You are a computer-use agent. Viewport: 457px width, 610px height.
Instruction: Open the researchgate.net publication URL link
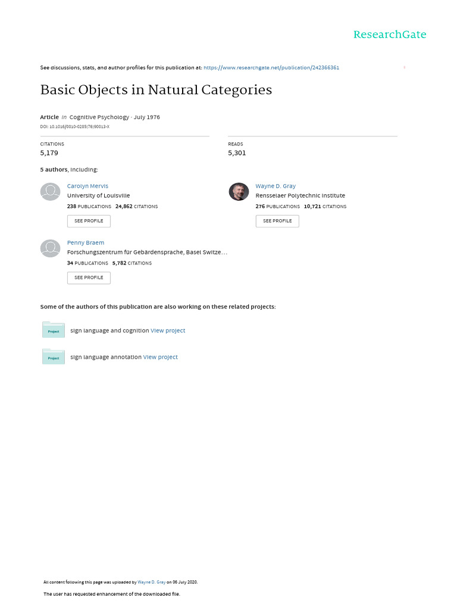(271, 68)
